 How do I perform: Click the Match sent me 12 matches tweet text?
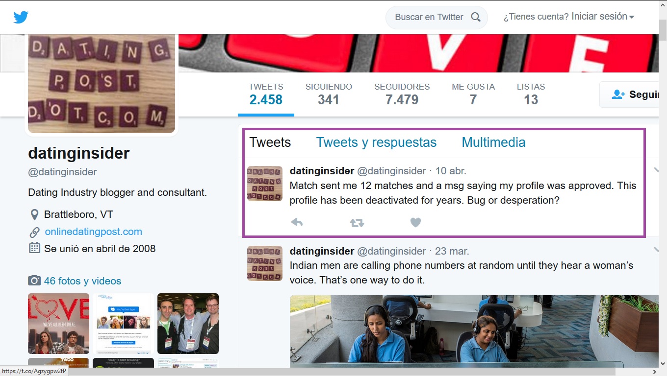click(x=463, y=193)
